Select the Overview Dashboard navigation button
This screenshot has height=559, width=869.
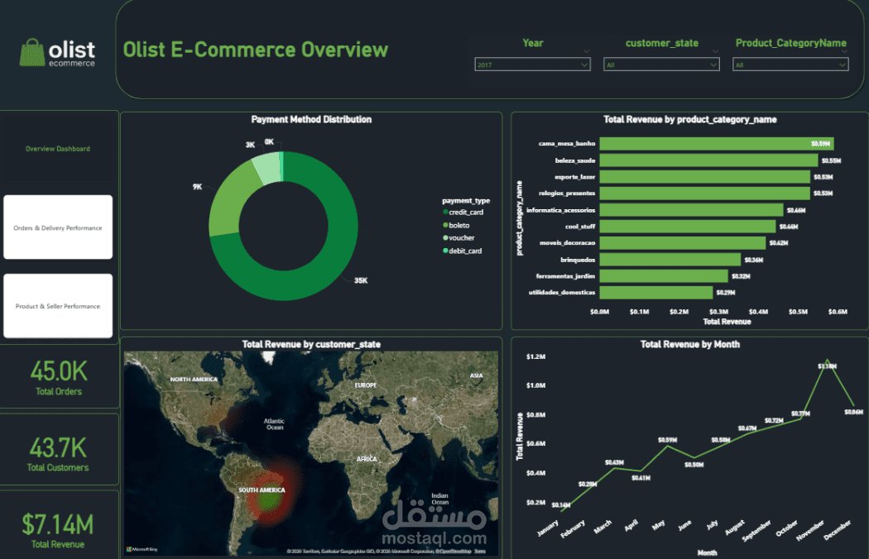click(x=57, y=149)
